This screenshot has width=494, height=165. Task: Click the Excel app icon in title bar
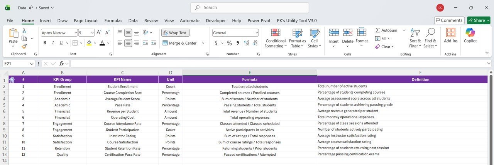[8, 8]
